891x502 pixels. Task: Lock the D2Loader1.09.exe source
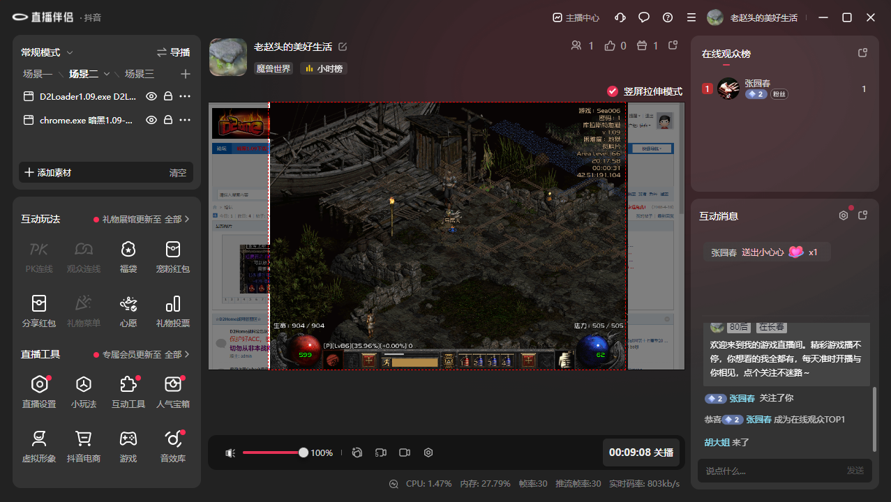click(167, 96)
